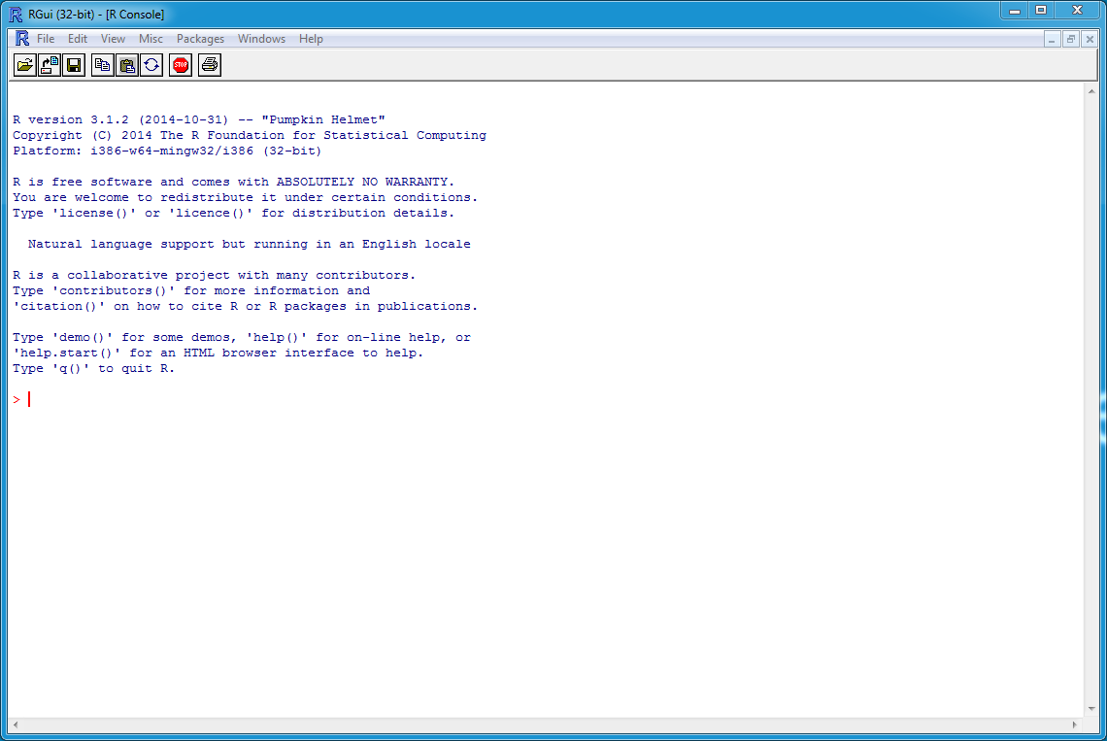Image resolution: width=1107 pixels, height=741 pixels.
Task: Click the vertical scrollbar down arrow
Action: [1091, 709]
